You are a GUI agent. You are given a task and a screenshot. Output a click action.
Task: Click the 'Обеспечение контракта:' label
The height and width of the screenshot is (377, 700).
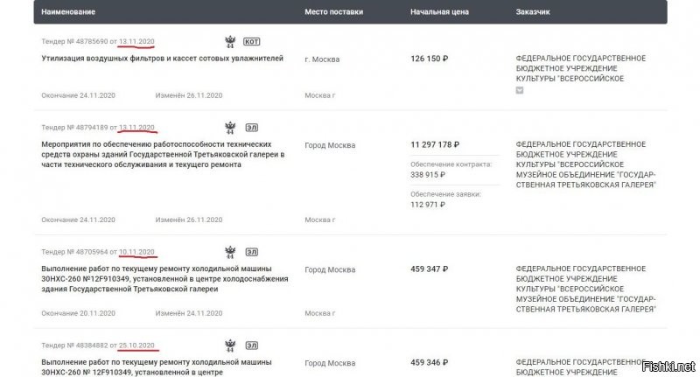pyautogui.click(x=451, y=164)
